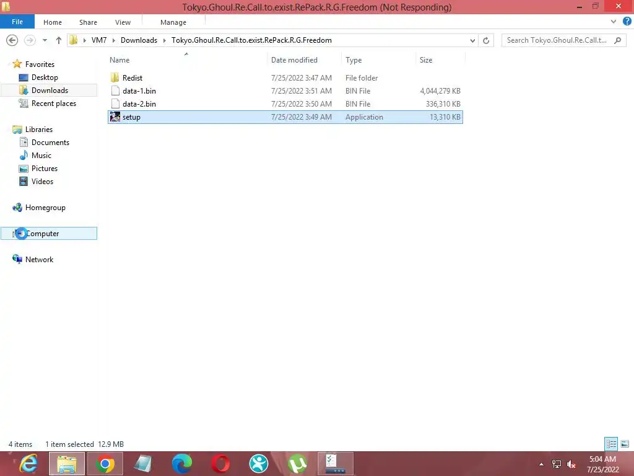The width and height of the screenshot is (634, 476).
Task: Open Libraries in the navigation pane
Action: tap(39, 130)
